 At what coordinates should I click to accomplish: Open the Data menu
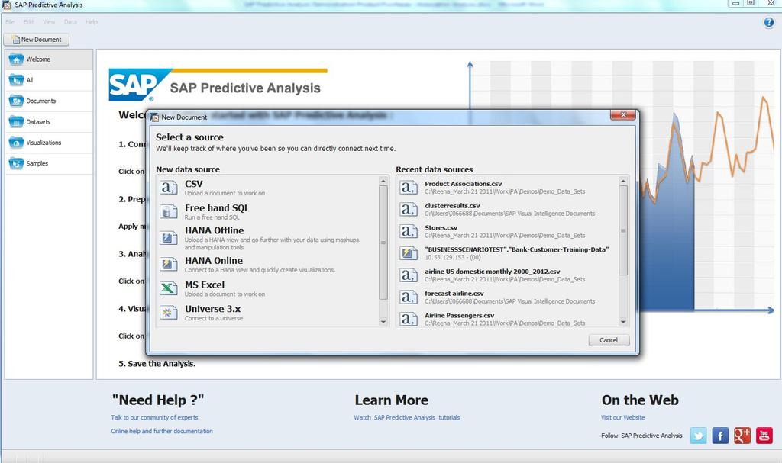point(70,22)
